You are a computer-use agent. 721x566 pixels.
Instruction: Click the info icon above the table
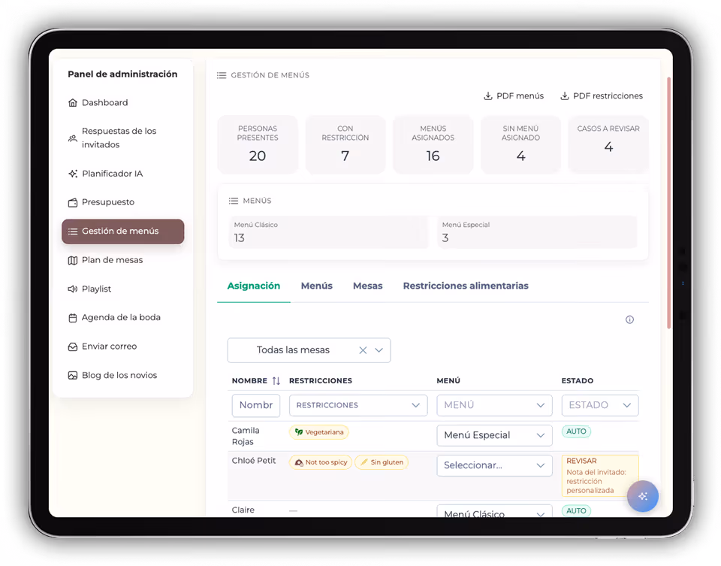pos(629,319)
